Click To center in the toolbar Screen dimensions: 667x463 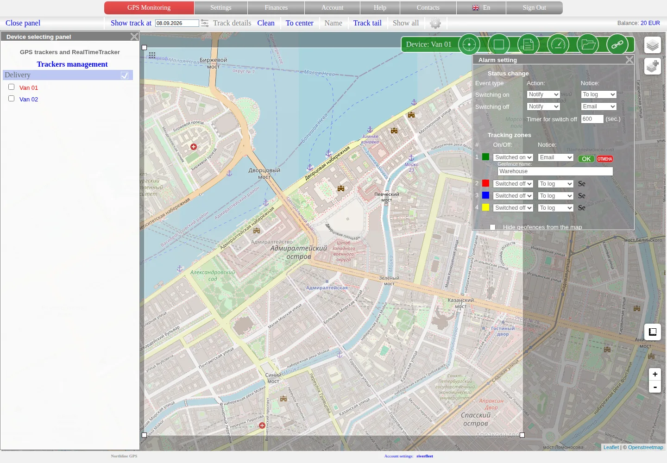click(x=300, y=23)
